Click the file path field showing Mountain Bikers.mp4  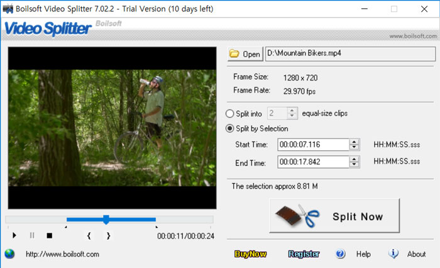coord(350,53)
